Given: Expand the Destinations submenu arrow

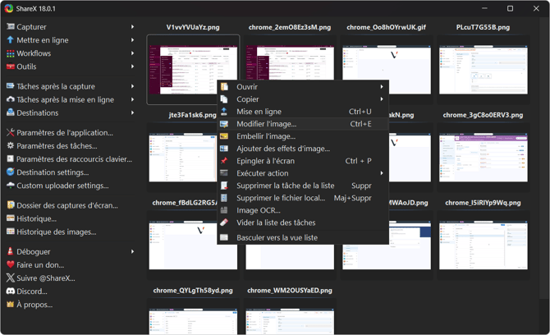Looking at the screenshot, I should pyautogui.click(x=132, y=112).
